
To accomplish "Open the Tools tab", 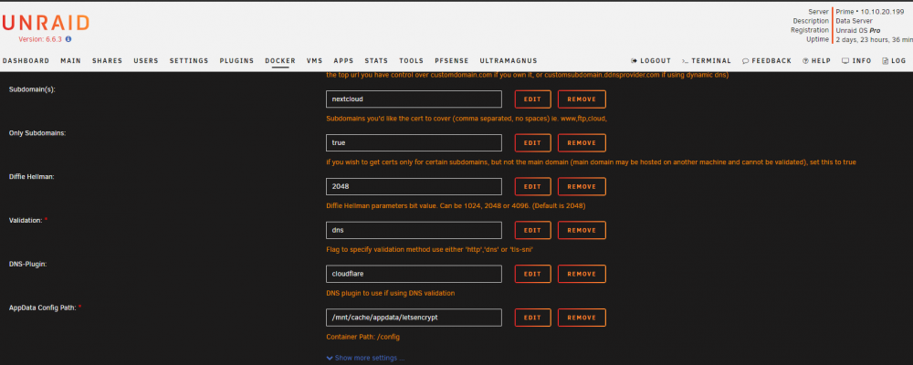I will tap(411, 60).
